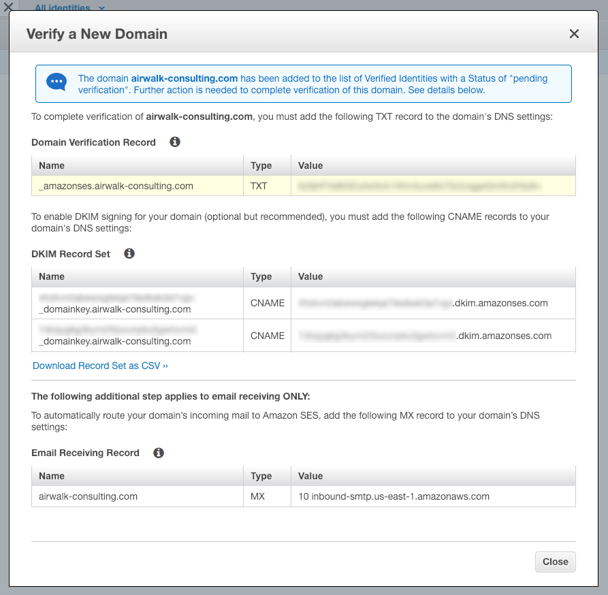Click the Close button at dialog bottom
Viewport: 608px width, 595px height.
point(556,562)
